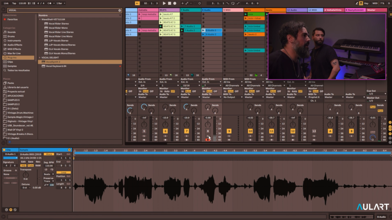Open Samples category in browser

pos(12,66)
